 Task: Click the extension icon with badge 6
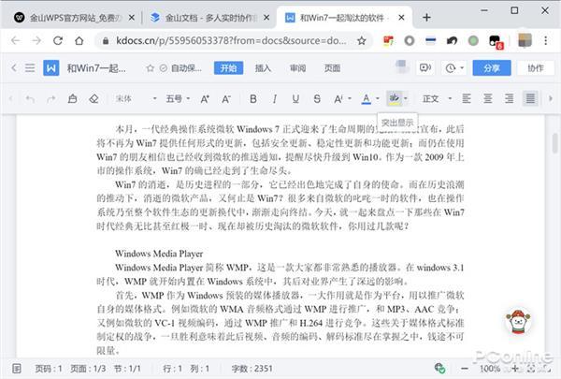click(x=496, y=41)
